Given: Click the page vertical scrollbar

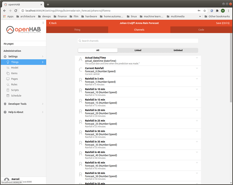Looking at the screenshot, I should [x=231, y=68].
